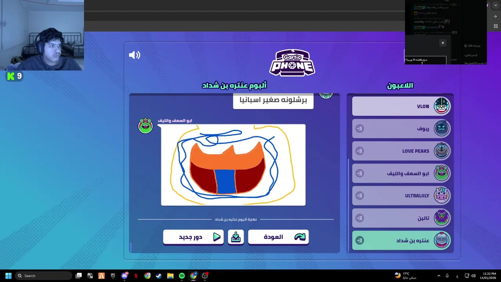This screenshot has height=282, width=501.
Task: Click the kick icon beside عنتره بن شداد
Action: (x=360, y=240)
